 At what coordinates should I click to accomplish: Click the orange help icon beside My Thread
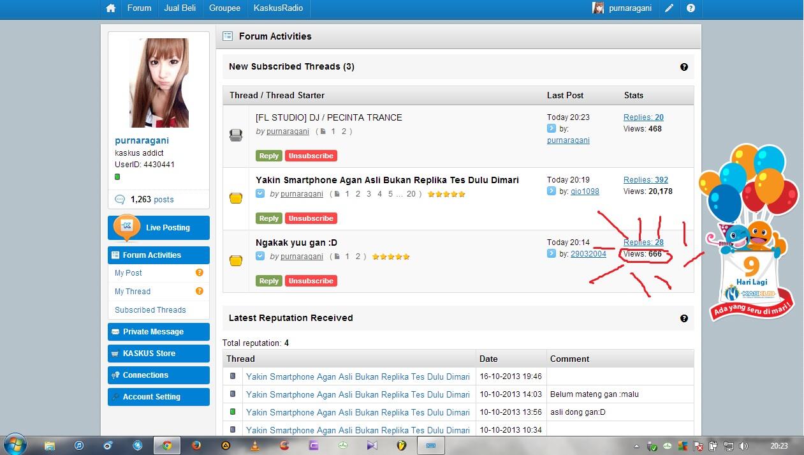pyautogui.click(x=199, y=291)
